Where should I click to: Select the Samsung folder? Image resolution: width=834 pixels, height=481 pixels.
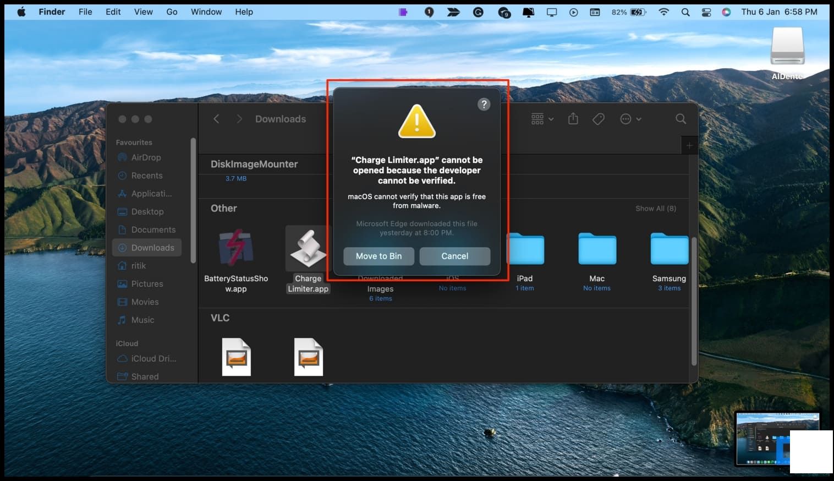coord(669,249)
